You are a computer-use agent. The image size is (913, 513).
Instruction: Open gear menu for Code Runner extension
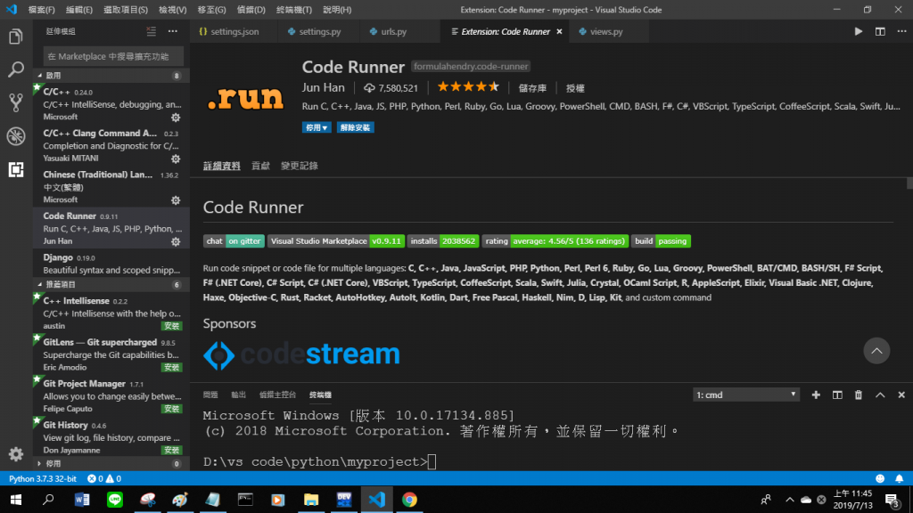point(176,241)
